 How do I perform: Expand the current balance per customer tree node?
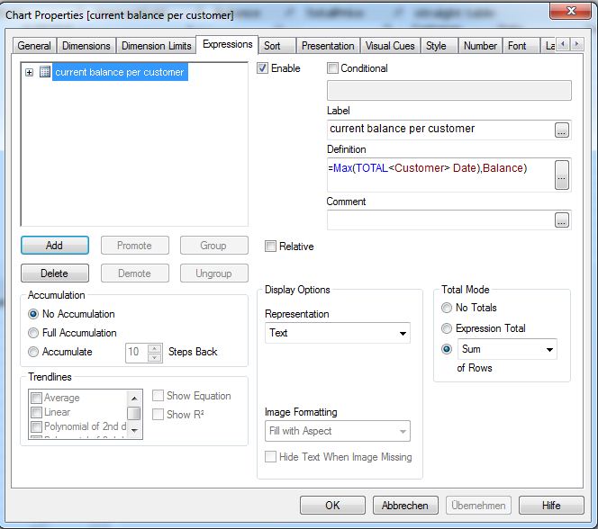pos(30,73)
